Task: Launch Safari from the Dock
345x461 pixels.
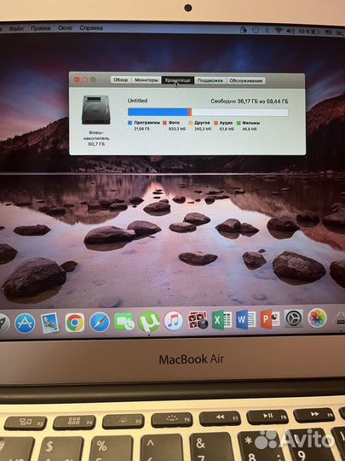Action: 100,323
